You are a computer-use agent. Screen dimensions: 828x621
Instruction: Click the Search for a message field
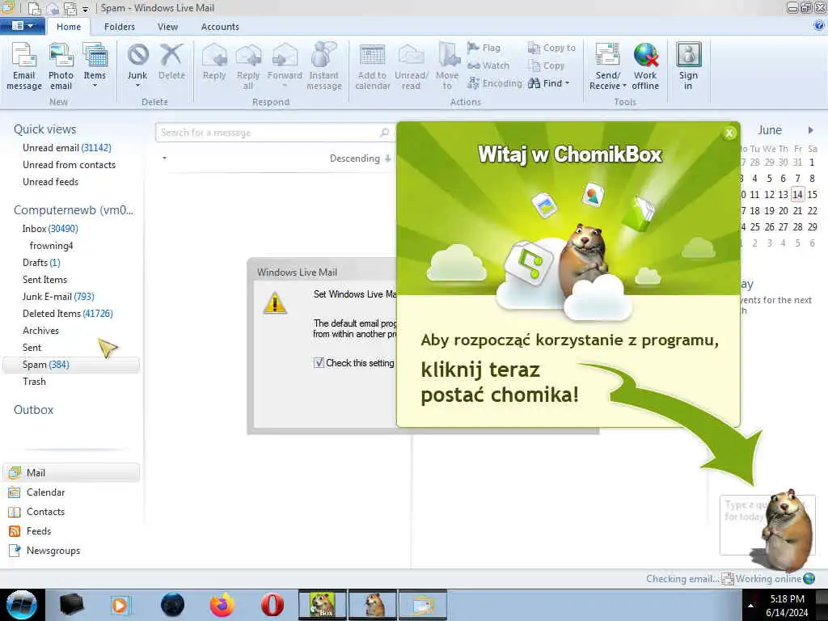275,133
